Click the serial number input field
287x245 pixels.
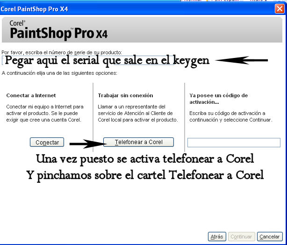(88, 60)
